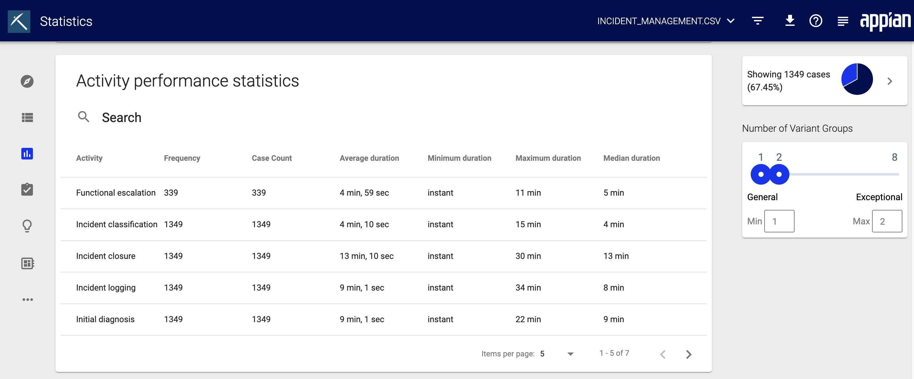Sort by Median duration column header
The height and width of the screenshot is (379, 914).
(631, 158)
